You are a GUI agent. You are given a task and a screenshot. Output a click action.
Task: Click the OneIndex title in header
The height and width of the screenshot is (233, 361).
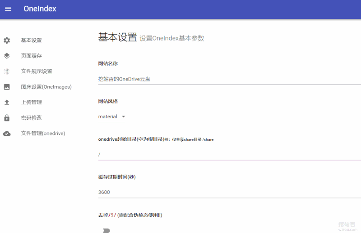(40, 9)
